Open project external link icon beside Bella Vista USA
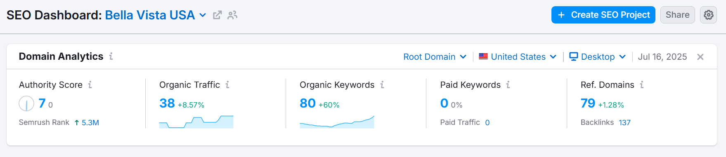 (217, 15)
